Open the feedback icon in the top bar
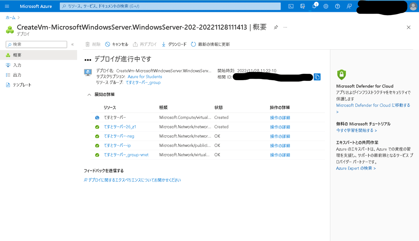419x241 pixels. coord(349,6)
